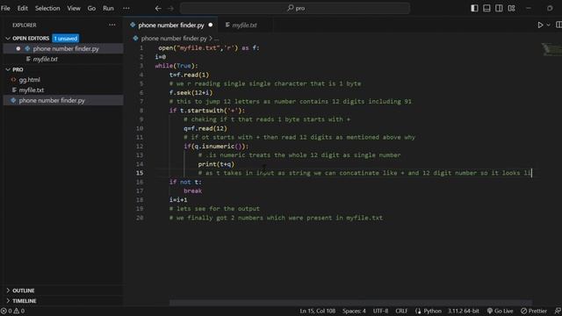Click code line 'break'
The image size is (562, 316).
tap(193, 190)
